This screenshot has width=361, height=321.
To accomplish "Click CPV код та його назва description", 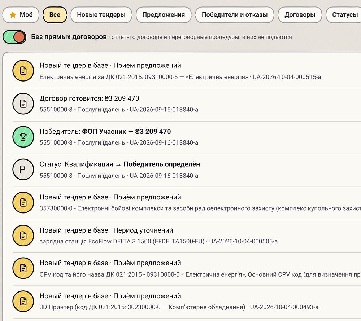I will point(200,274).
